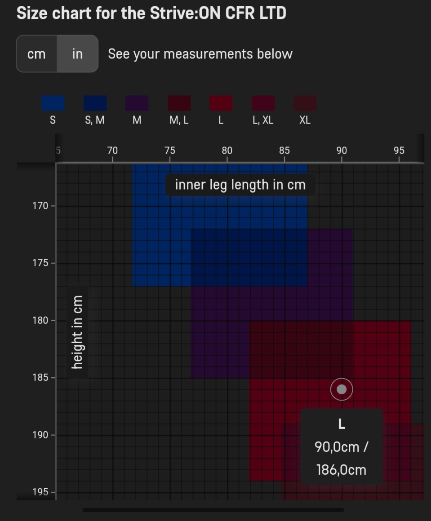The height and width of the screenshot is (521, 431).
Task: Click the purple M region in chart
Action: tap(219, 332)
